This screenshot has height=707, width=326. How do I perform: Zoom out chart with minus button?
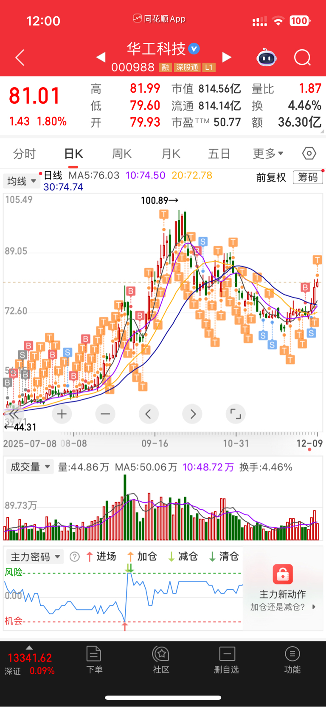[x=105, y=414]
